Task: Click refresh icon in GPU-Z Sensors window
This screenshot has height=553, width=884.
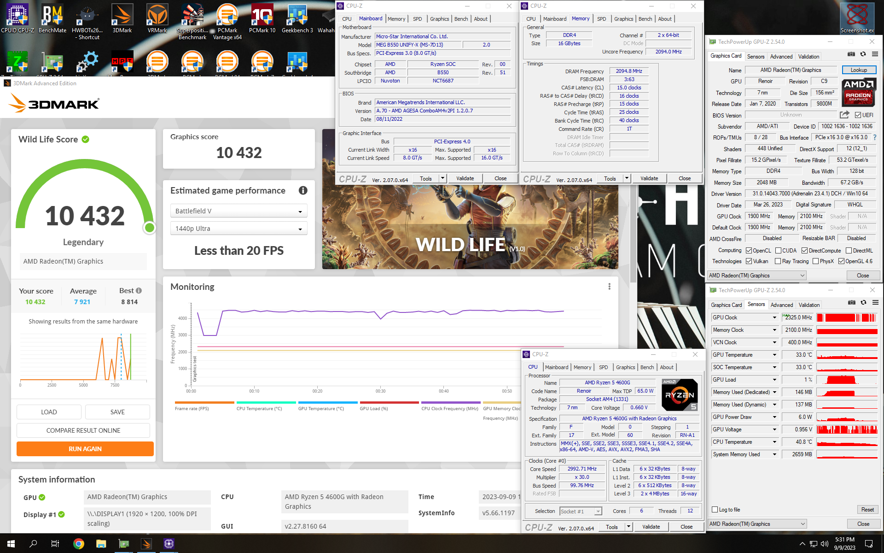Action: coord(864,303)
